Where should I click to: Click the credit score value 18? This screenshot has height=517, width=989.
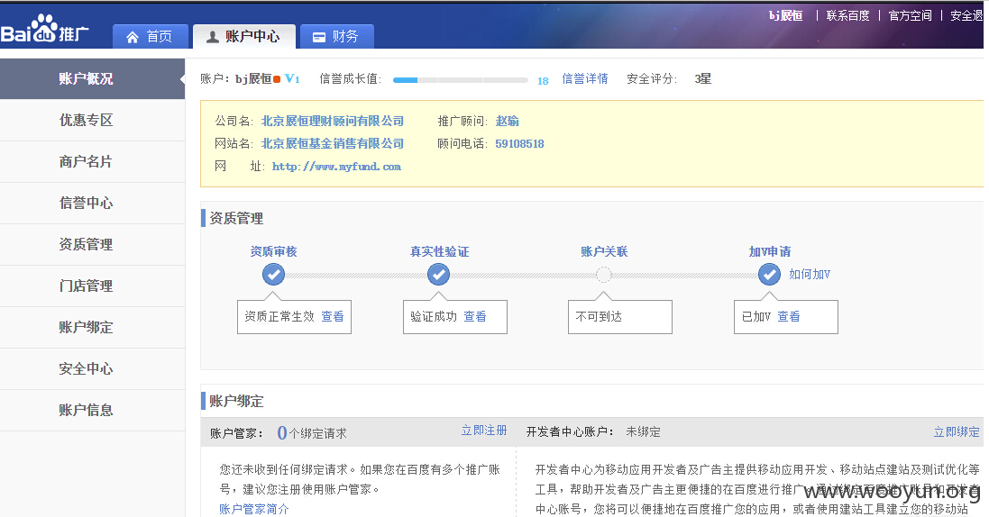[x=543, y=81]
